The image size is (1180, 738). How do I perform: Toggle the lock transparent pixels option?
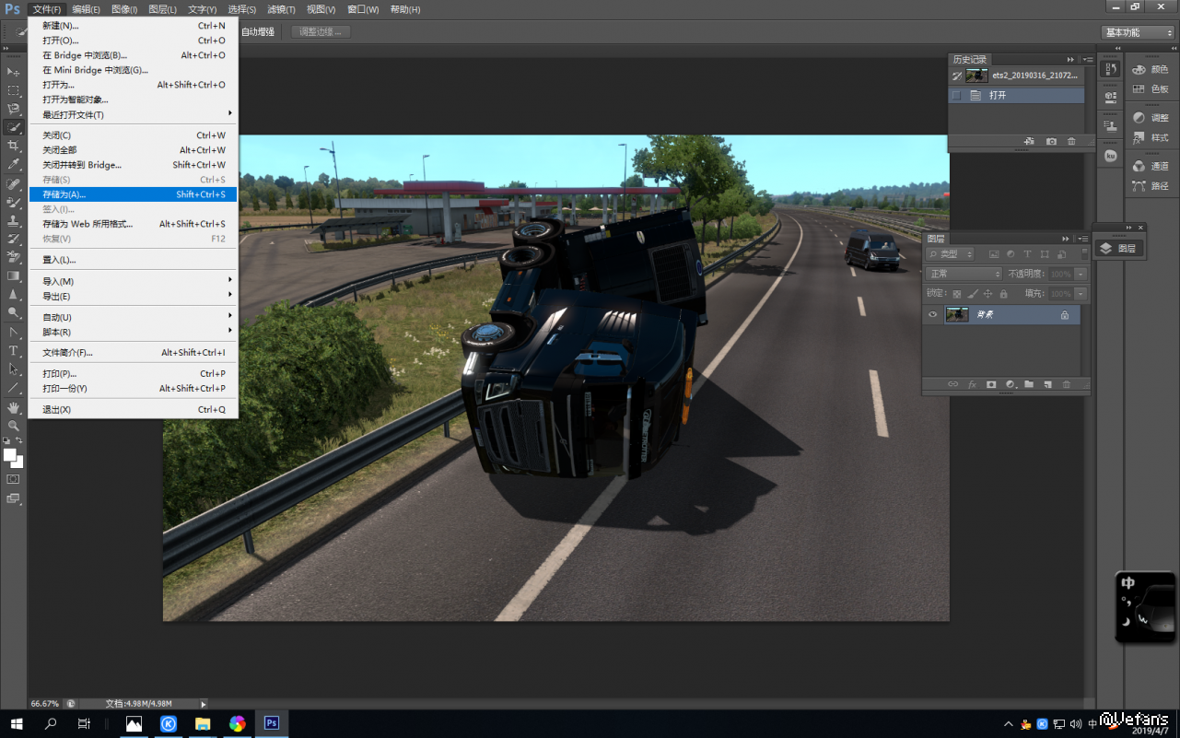tap(956, 294)
